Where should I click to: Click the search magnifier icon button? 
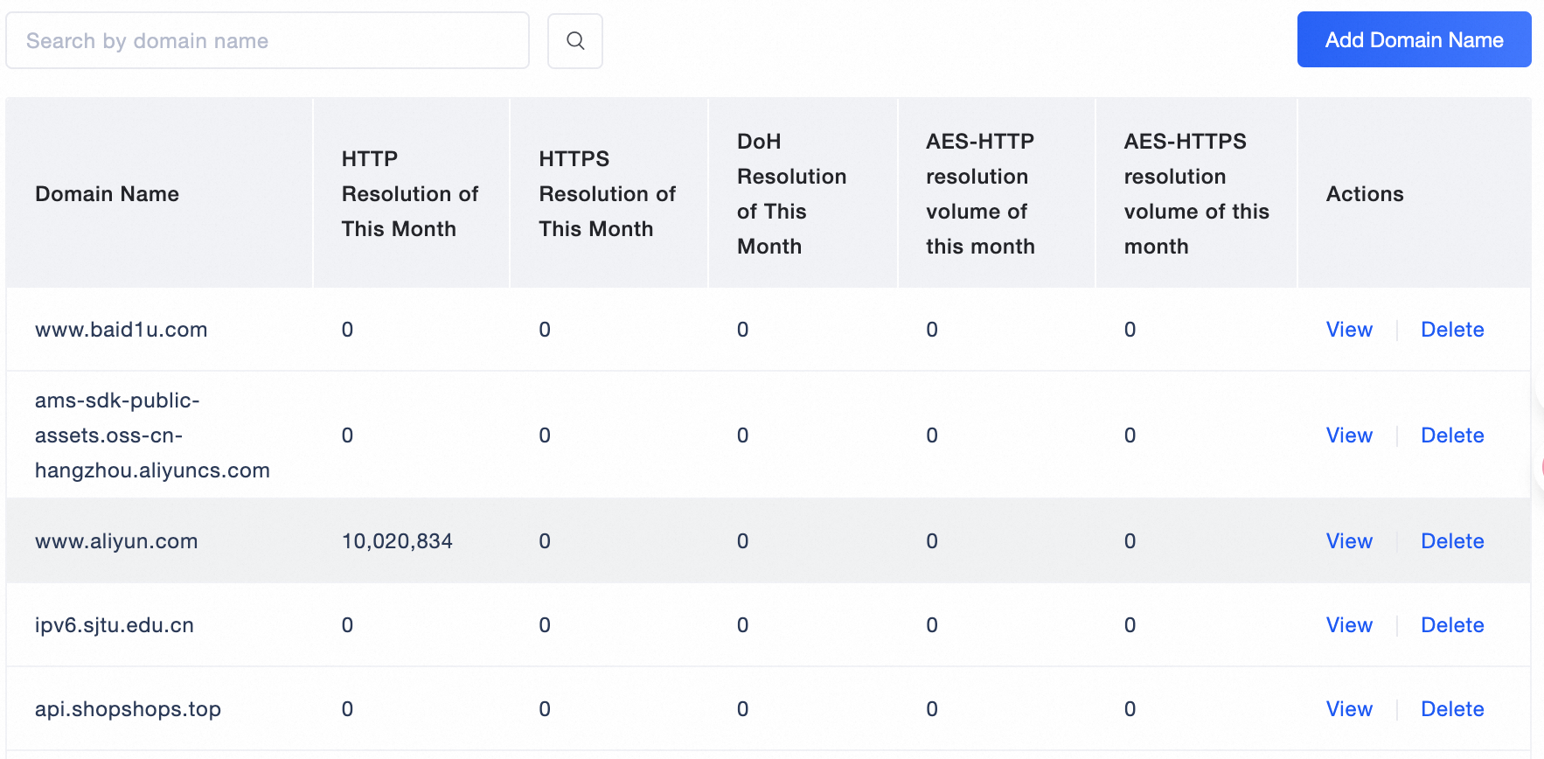tap(574, 40)
